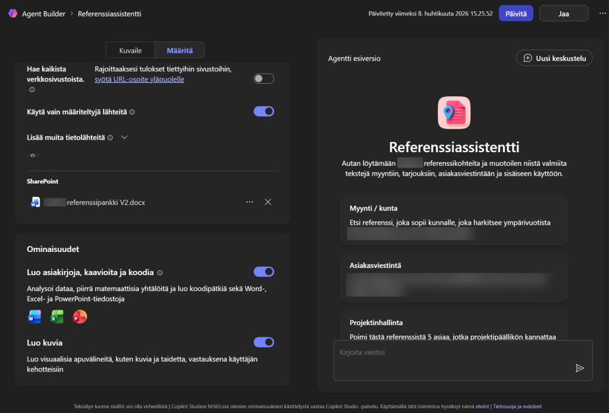
Task: Click the Copilot Agent Builder logo icon
Action: coord(12,13)
